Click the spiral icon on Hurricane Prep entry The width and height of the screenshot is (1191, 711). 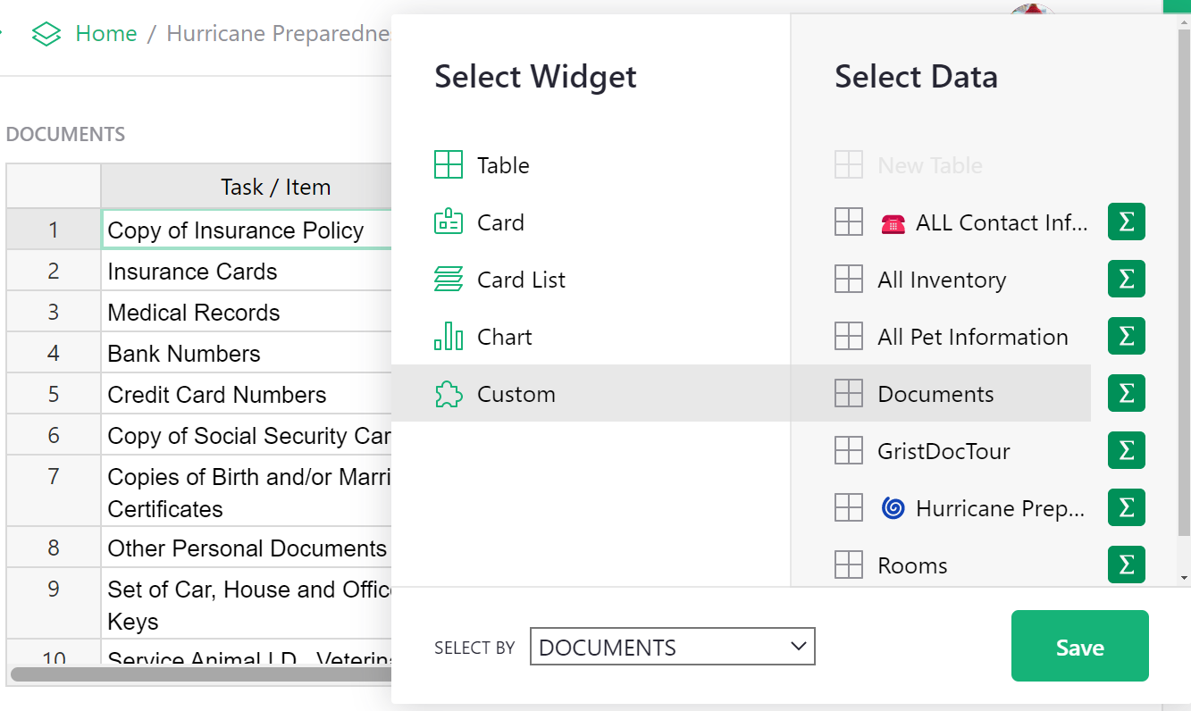[x=894, y=507]
